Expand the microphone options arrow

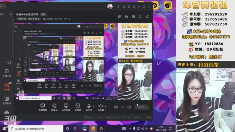pos(94,106)
